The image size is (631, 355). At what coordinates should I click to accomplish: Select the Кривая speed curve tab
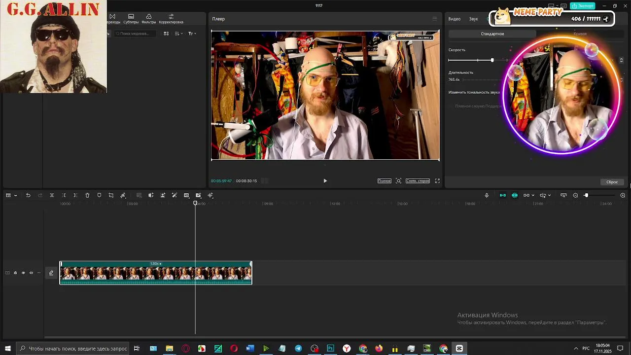click(580, 34)
